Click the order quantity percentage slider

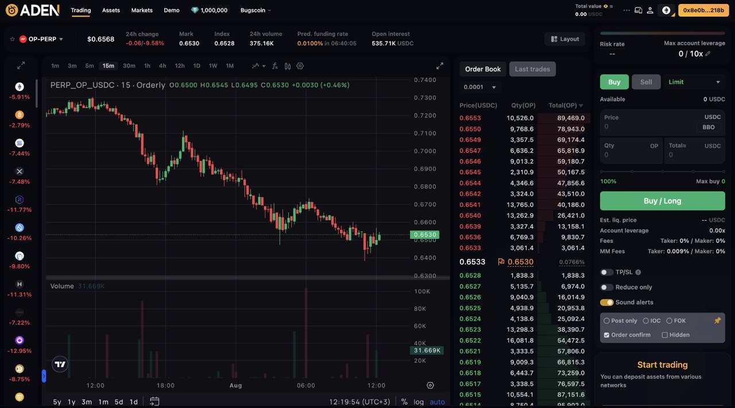click(x=663, y=171)
